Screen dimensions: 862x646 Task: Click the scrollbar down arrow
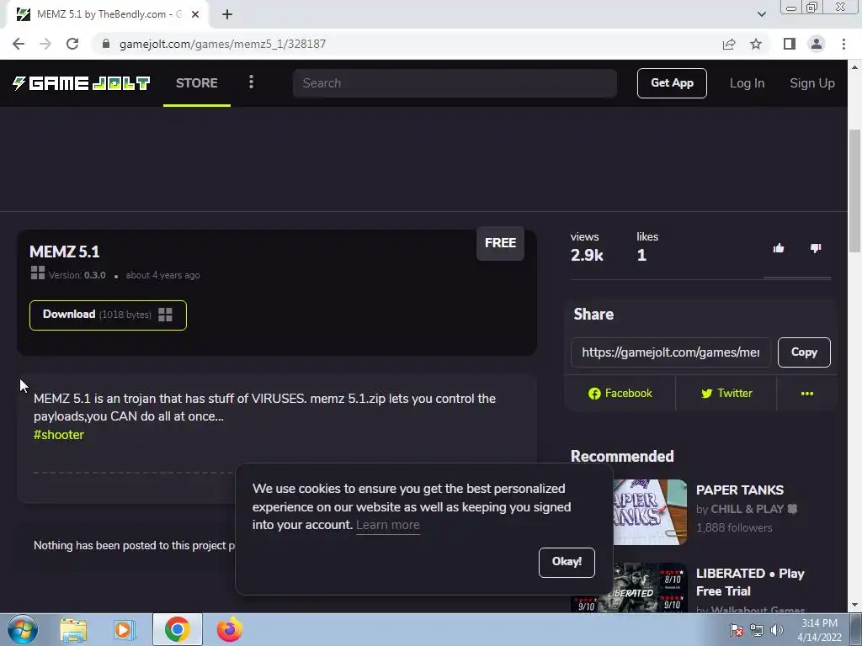click(x=854, y=606)
